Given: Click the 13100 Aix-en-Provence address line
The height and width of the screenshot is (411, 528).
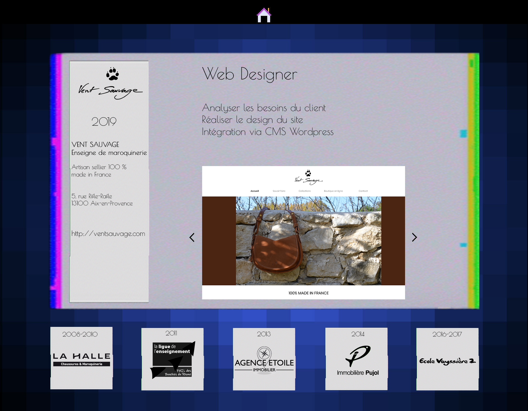Looking at the screenshot, I should click(102, 203).
